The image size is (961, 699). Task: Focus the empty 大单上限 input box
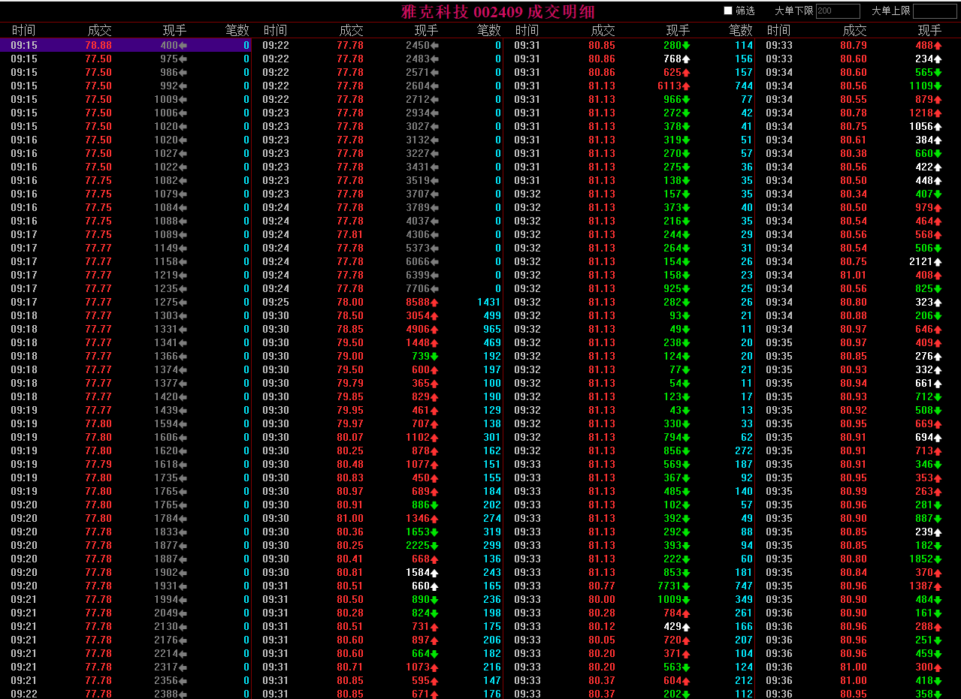click(935, 11)
